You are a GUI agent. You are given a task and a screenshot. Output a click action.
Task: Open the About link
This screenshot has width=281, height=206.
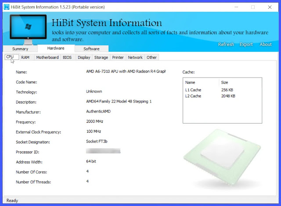[266, 44]
